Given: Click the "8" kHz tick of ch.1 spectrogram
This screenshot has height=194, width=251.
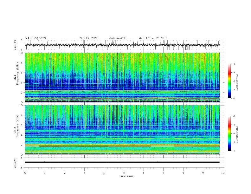Looking at the screenshot, I should pyautogui.click(x=22, y=63).
